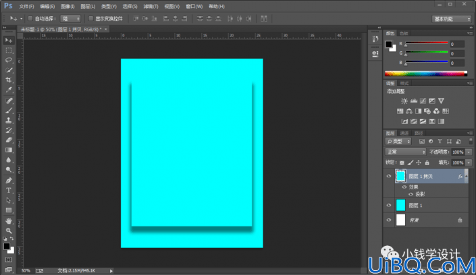The image size is (476, 275).
Task: Toggle visibility of layer 效果
Action: pyautogui.click(x=404, y=187)
